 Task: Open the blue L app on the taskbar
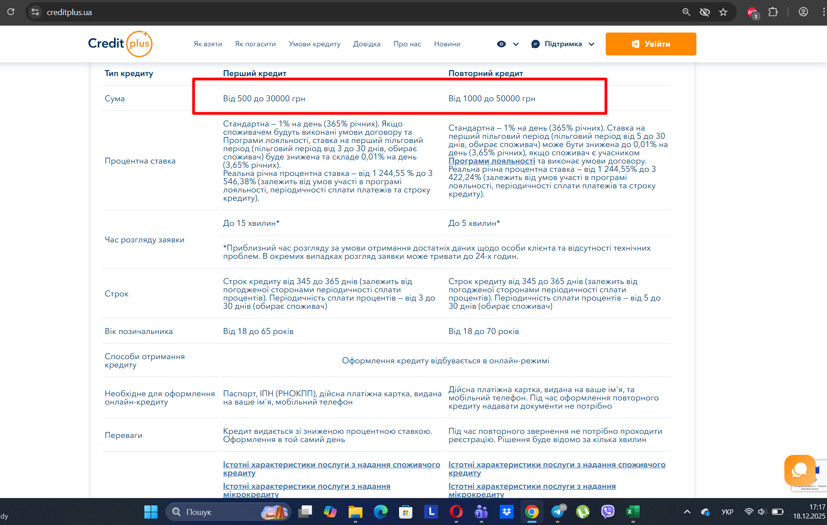(431, 512)
